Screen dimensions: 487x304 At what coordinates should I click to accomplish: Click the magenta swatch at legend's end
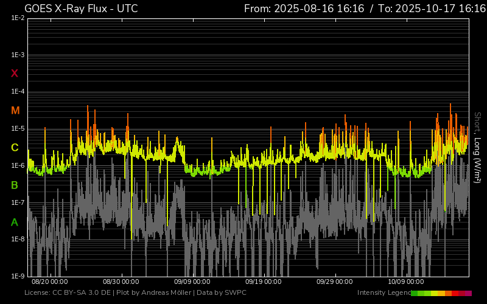[x=468, y=293]
